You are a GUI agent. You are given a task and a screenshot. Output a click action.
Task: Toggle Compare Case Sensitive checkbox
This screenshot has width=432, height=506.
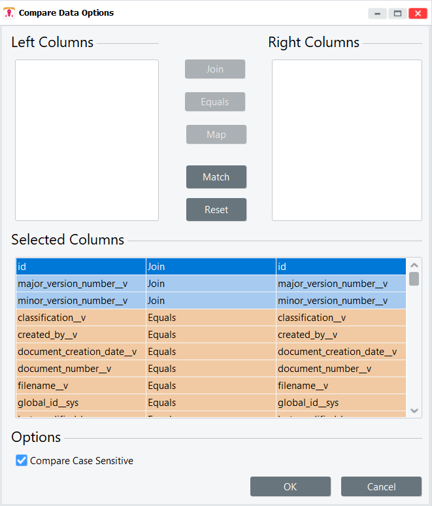22,461
